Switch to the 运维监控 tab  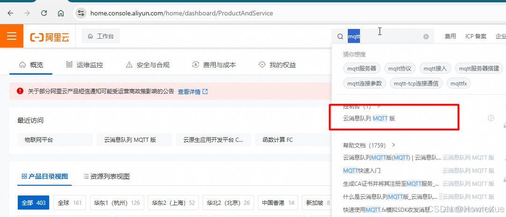click(x=85, y=65)
